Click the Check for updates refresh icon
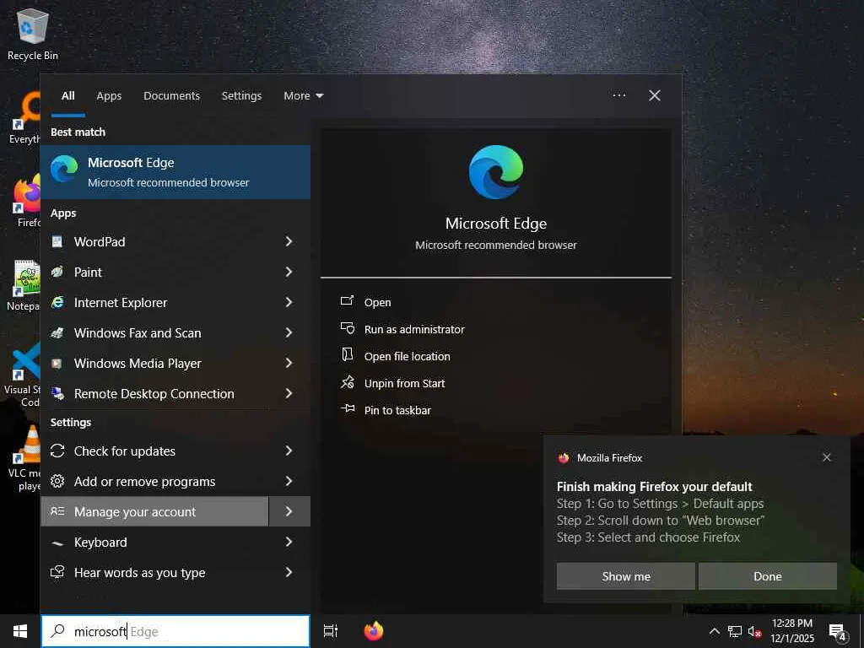This screenshot has width=864, height=648. 57,451
